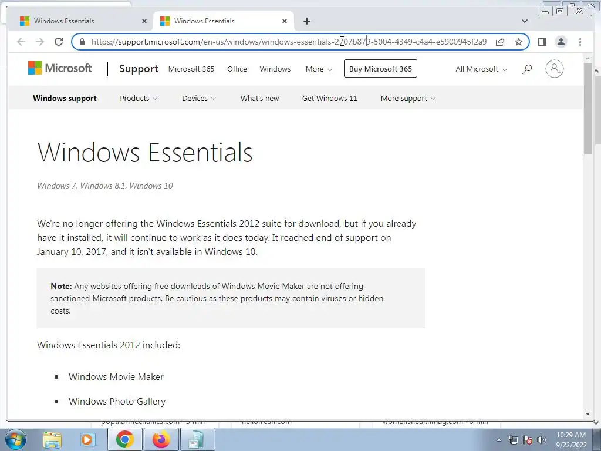The image size is (601, 451).
Task: Open the network tray icon
Action: pos(513,440)
